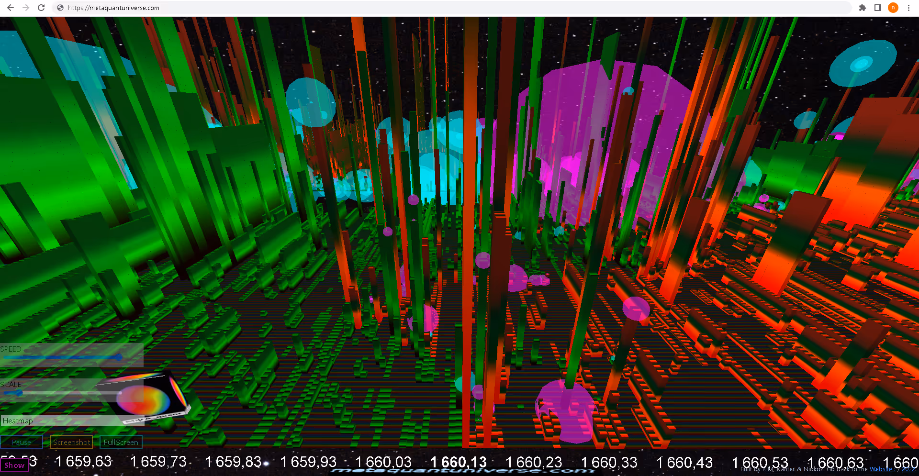Click the browser forward arrow

click(26, 8)
